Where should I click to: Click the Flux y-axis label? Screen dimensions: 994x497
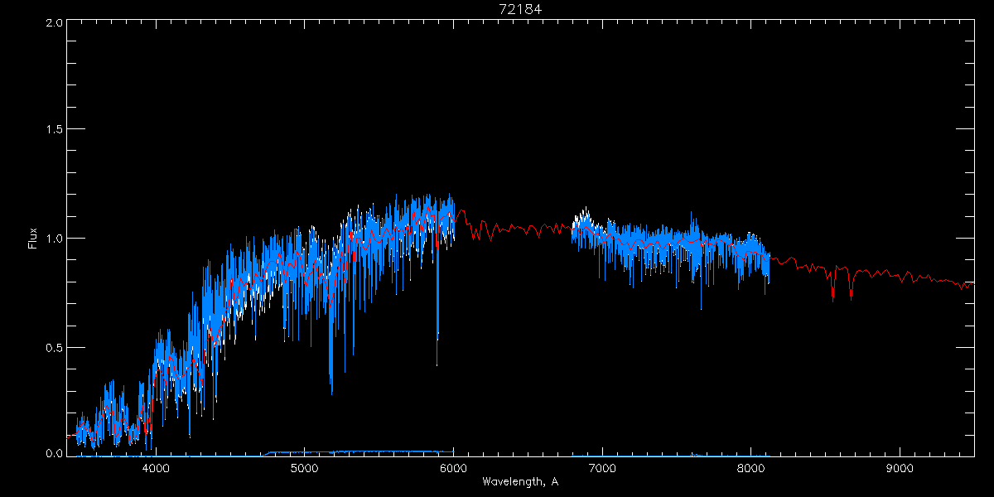tap(33, 239)
